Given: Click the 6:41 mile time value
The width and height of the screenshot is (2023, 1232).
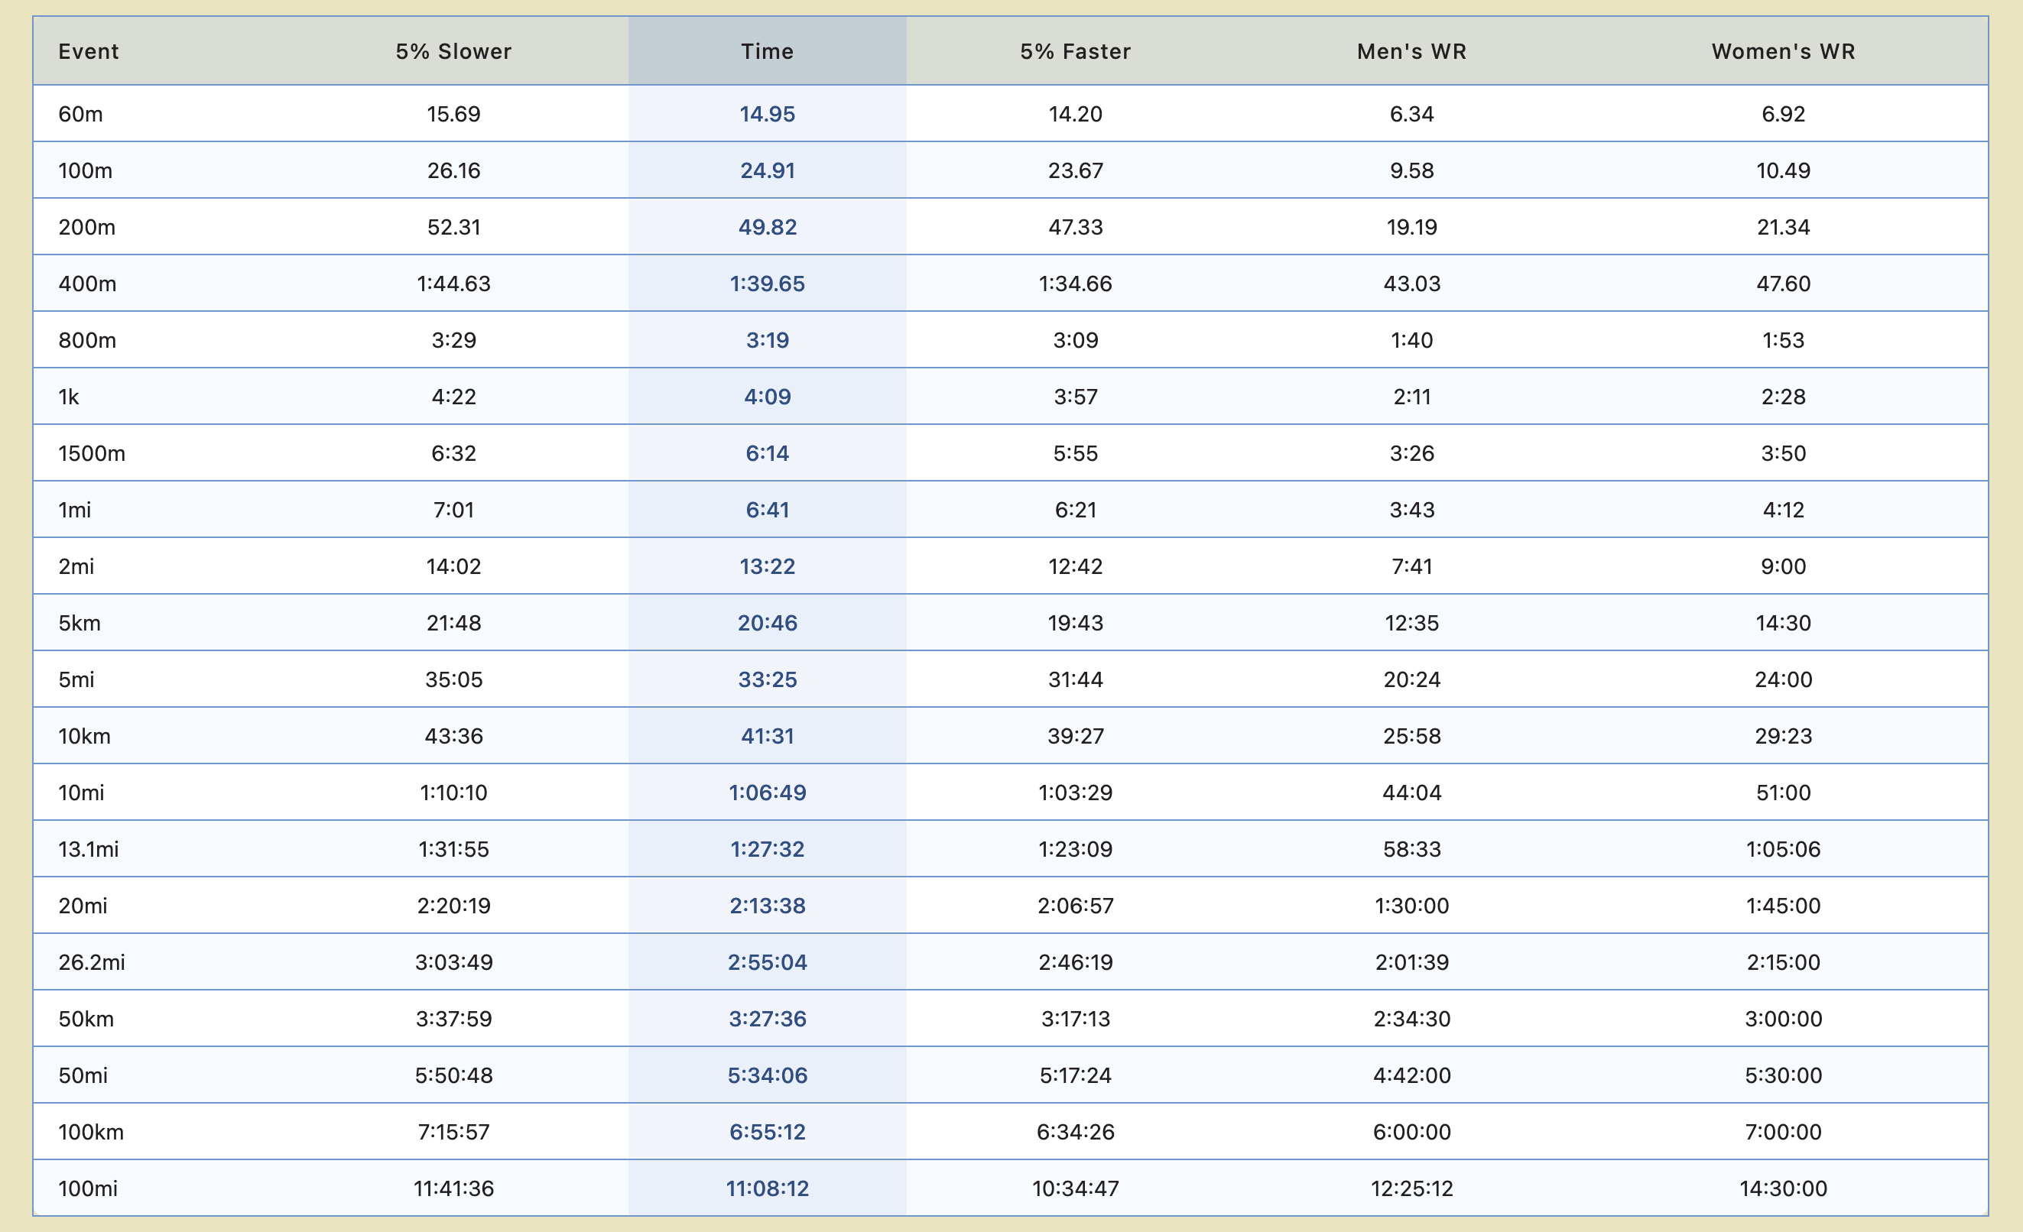Looking at the screenshot, I should click(767, 509).
